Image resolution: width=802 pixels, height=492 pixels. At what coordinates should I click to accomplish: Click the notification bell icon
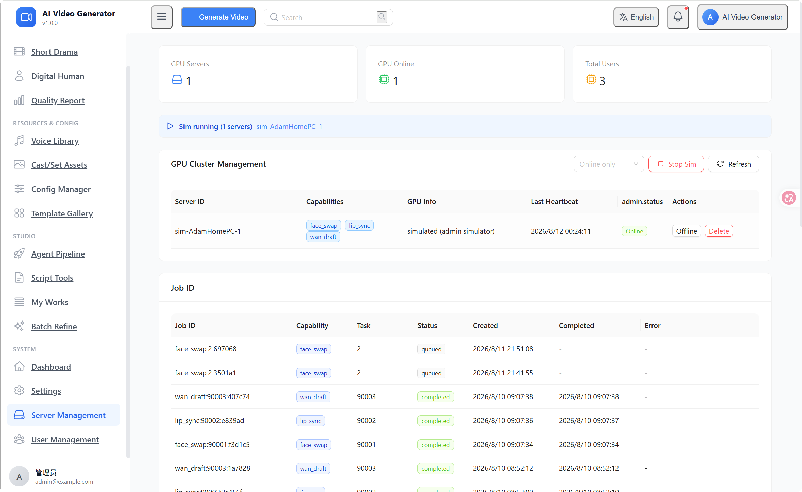click(x=678, y=17)
